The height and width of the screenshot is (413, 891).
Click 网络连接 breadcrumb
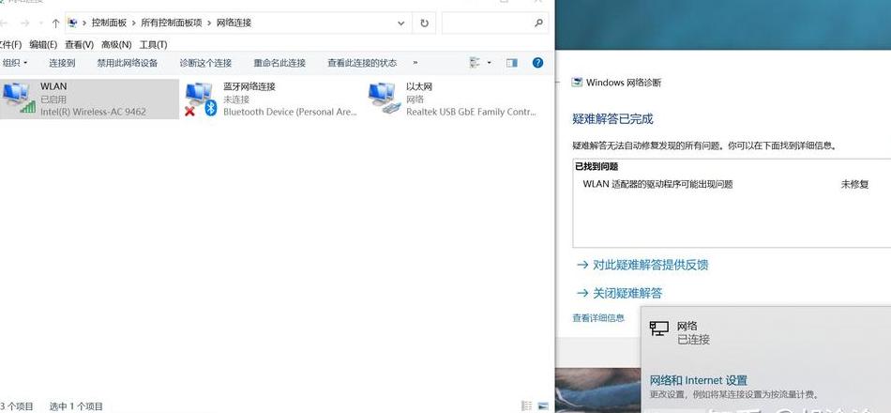tap(234, 23)
